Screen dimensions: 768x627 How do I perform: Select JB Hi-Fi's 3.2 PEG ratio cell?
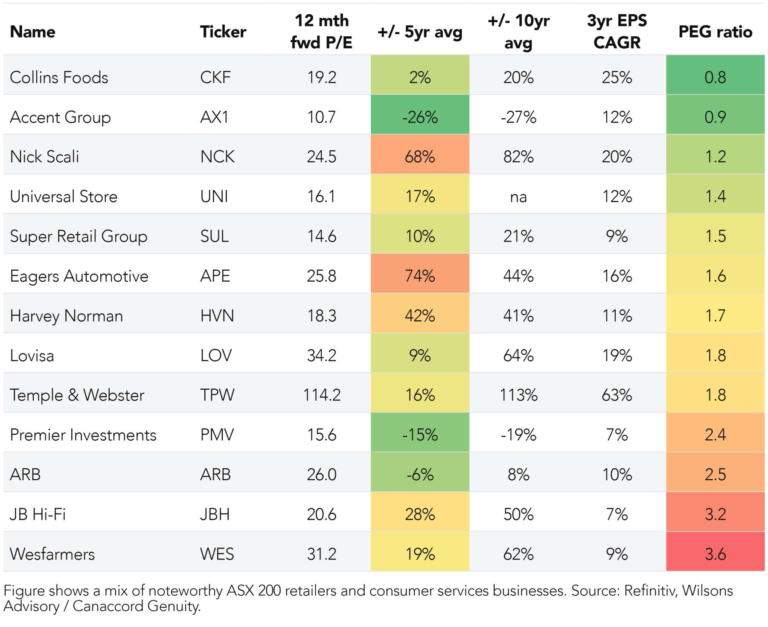click(x=715, y=514)
